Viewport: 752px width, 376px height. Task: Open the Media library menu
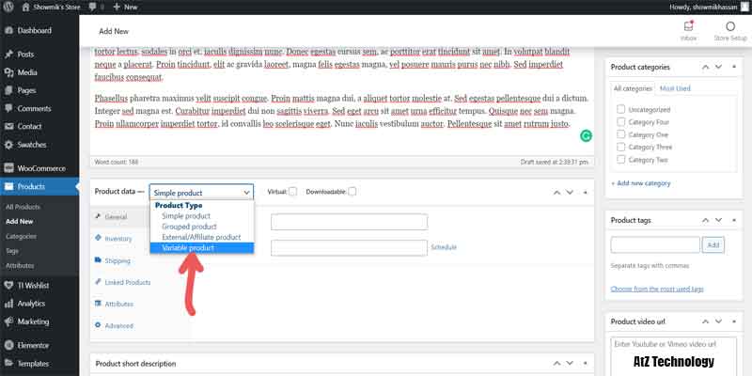pyautogui.click(x=27, y=72)
